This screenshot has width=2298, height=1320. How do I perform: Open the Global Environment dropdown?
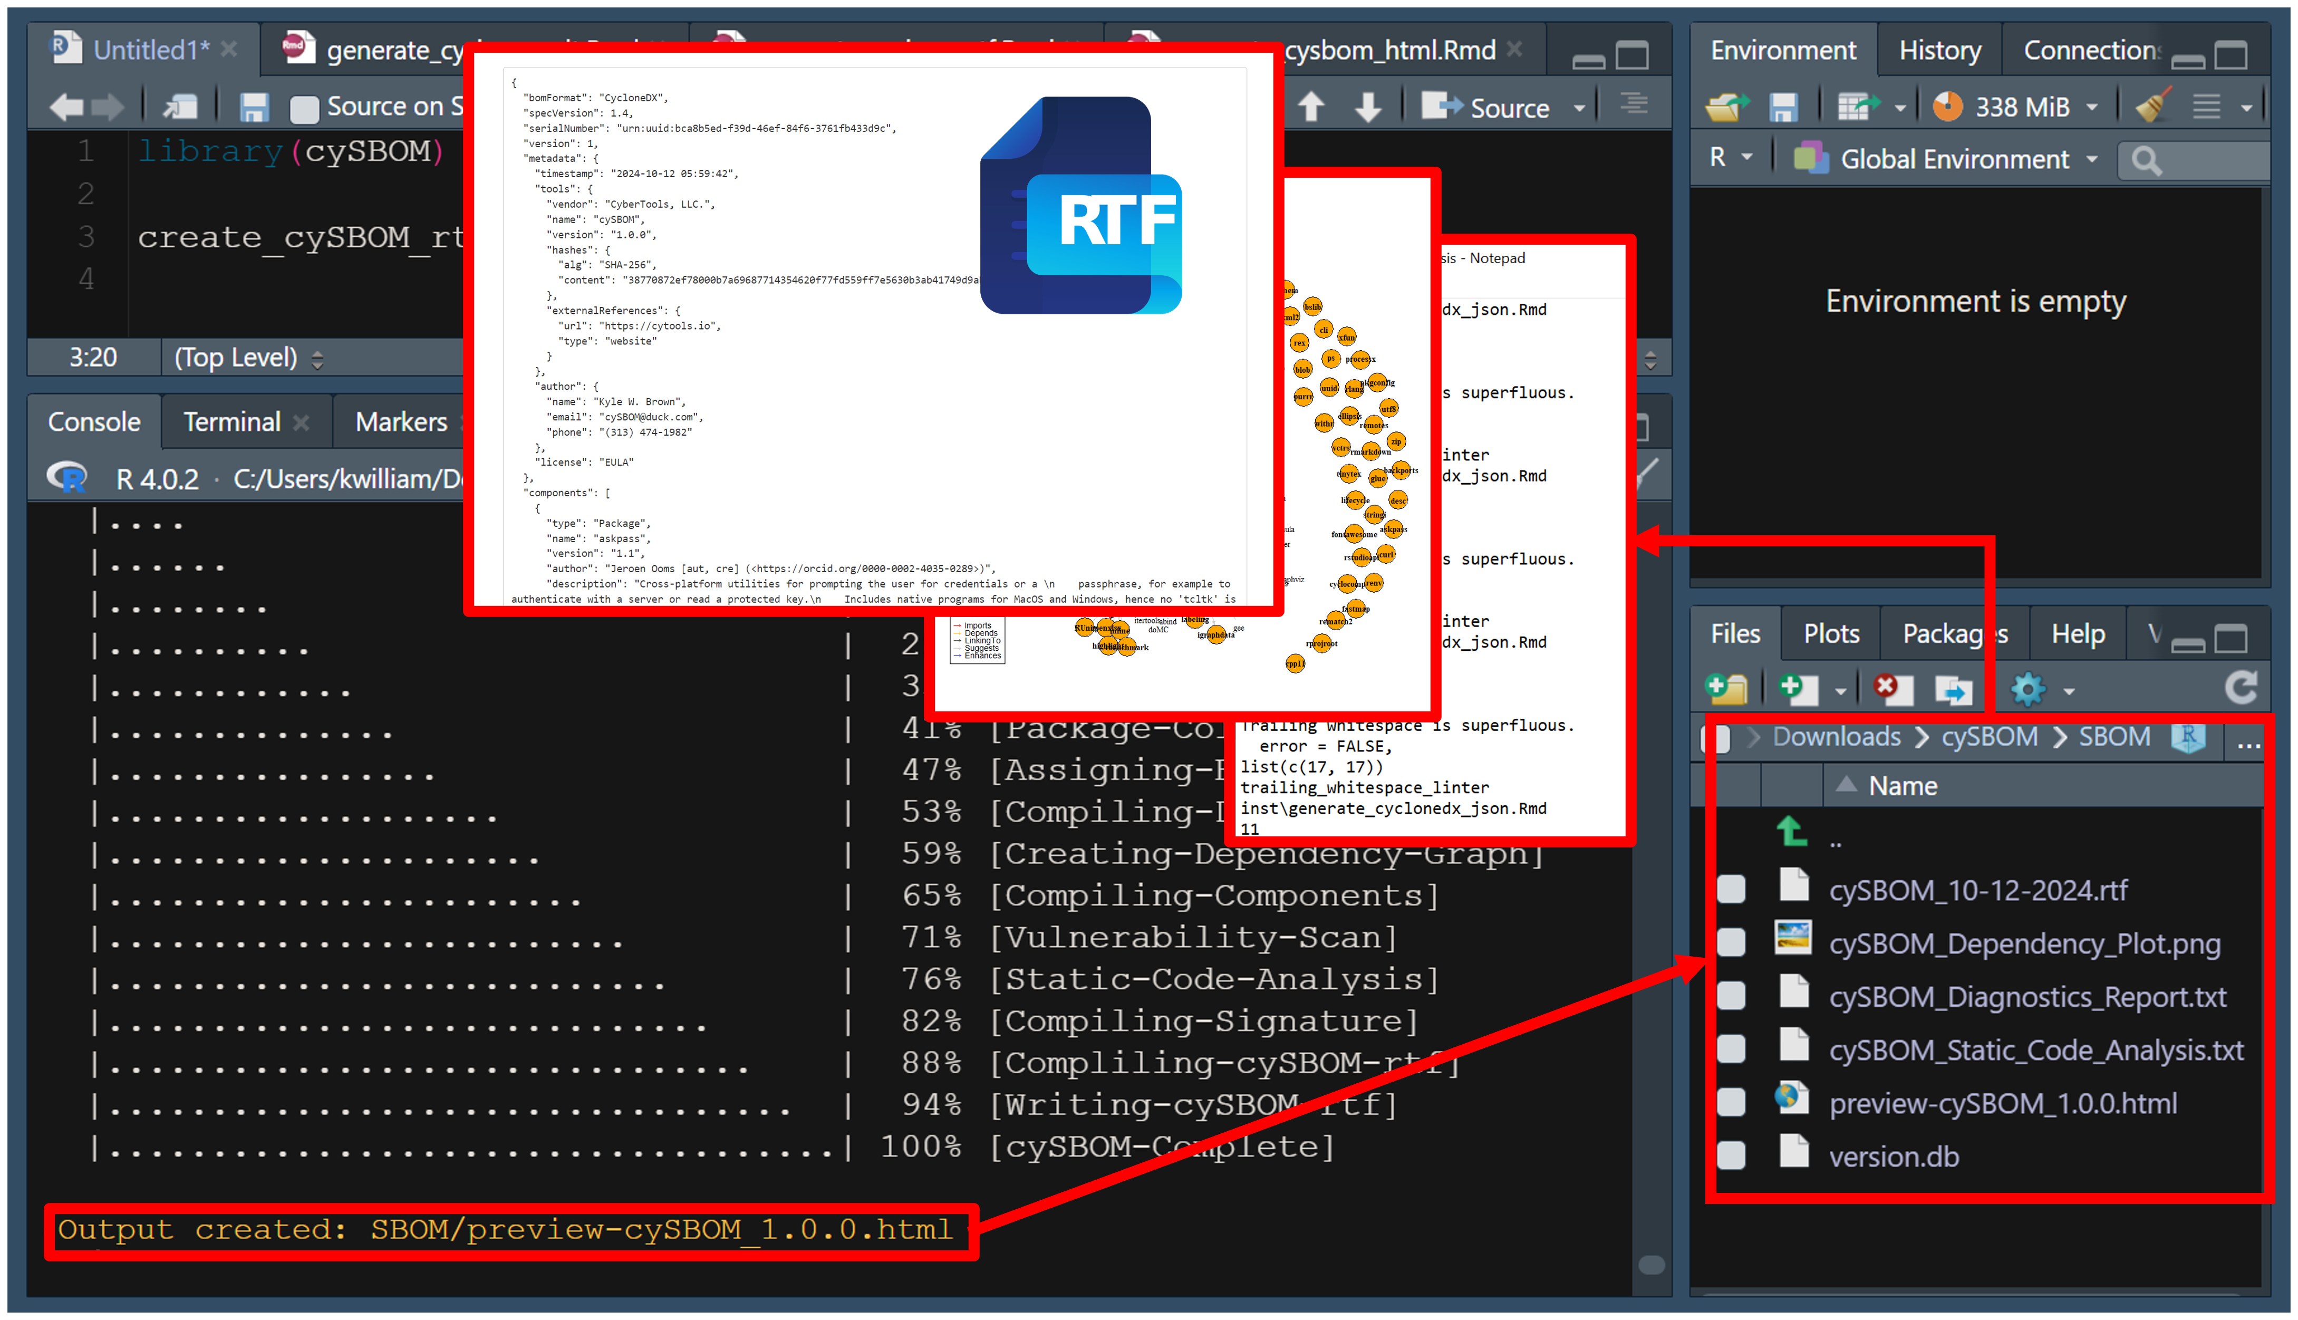2092,159
